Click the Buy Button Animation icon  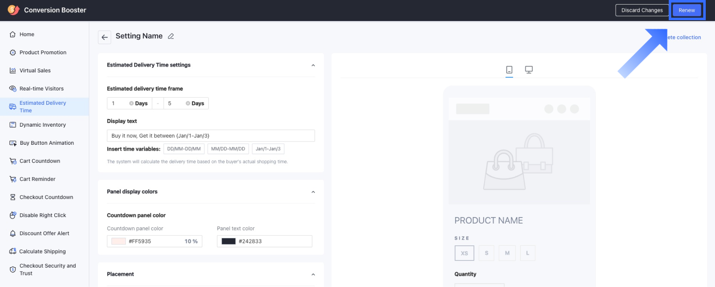pos(13,143)
